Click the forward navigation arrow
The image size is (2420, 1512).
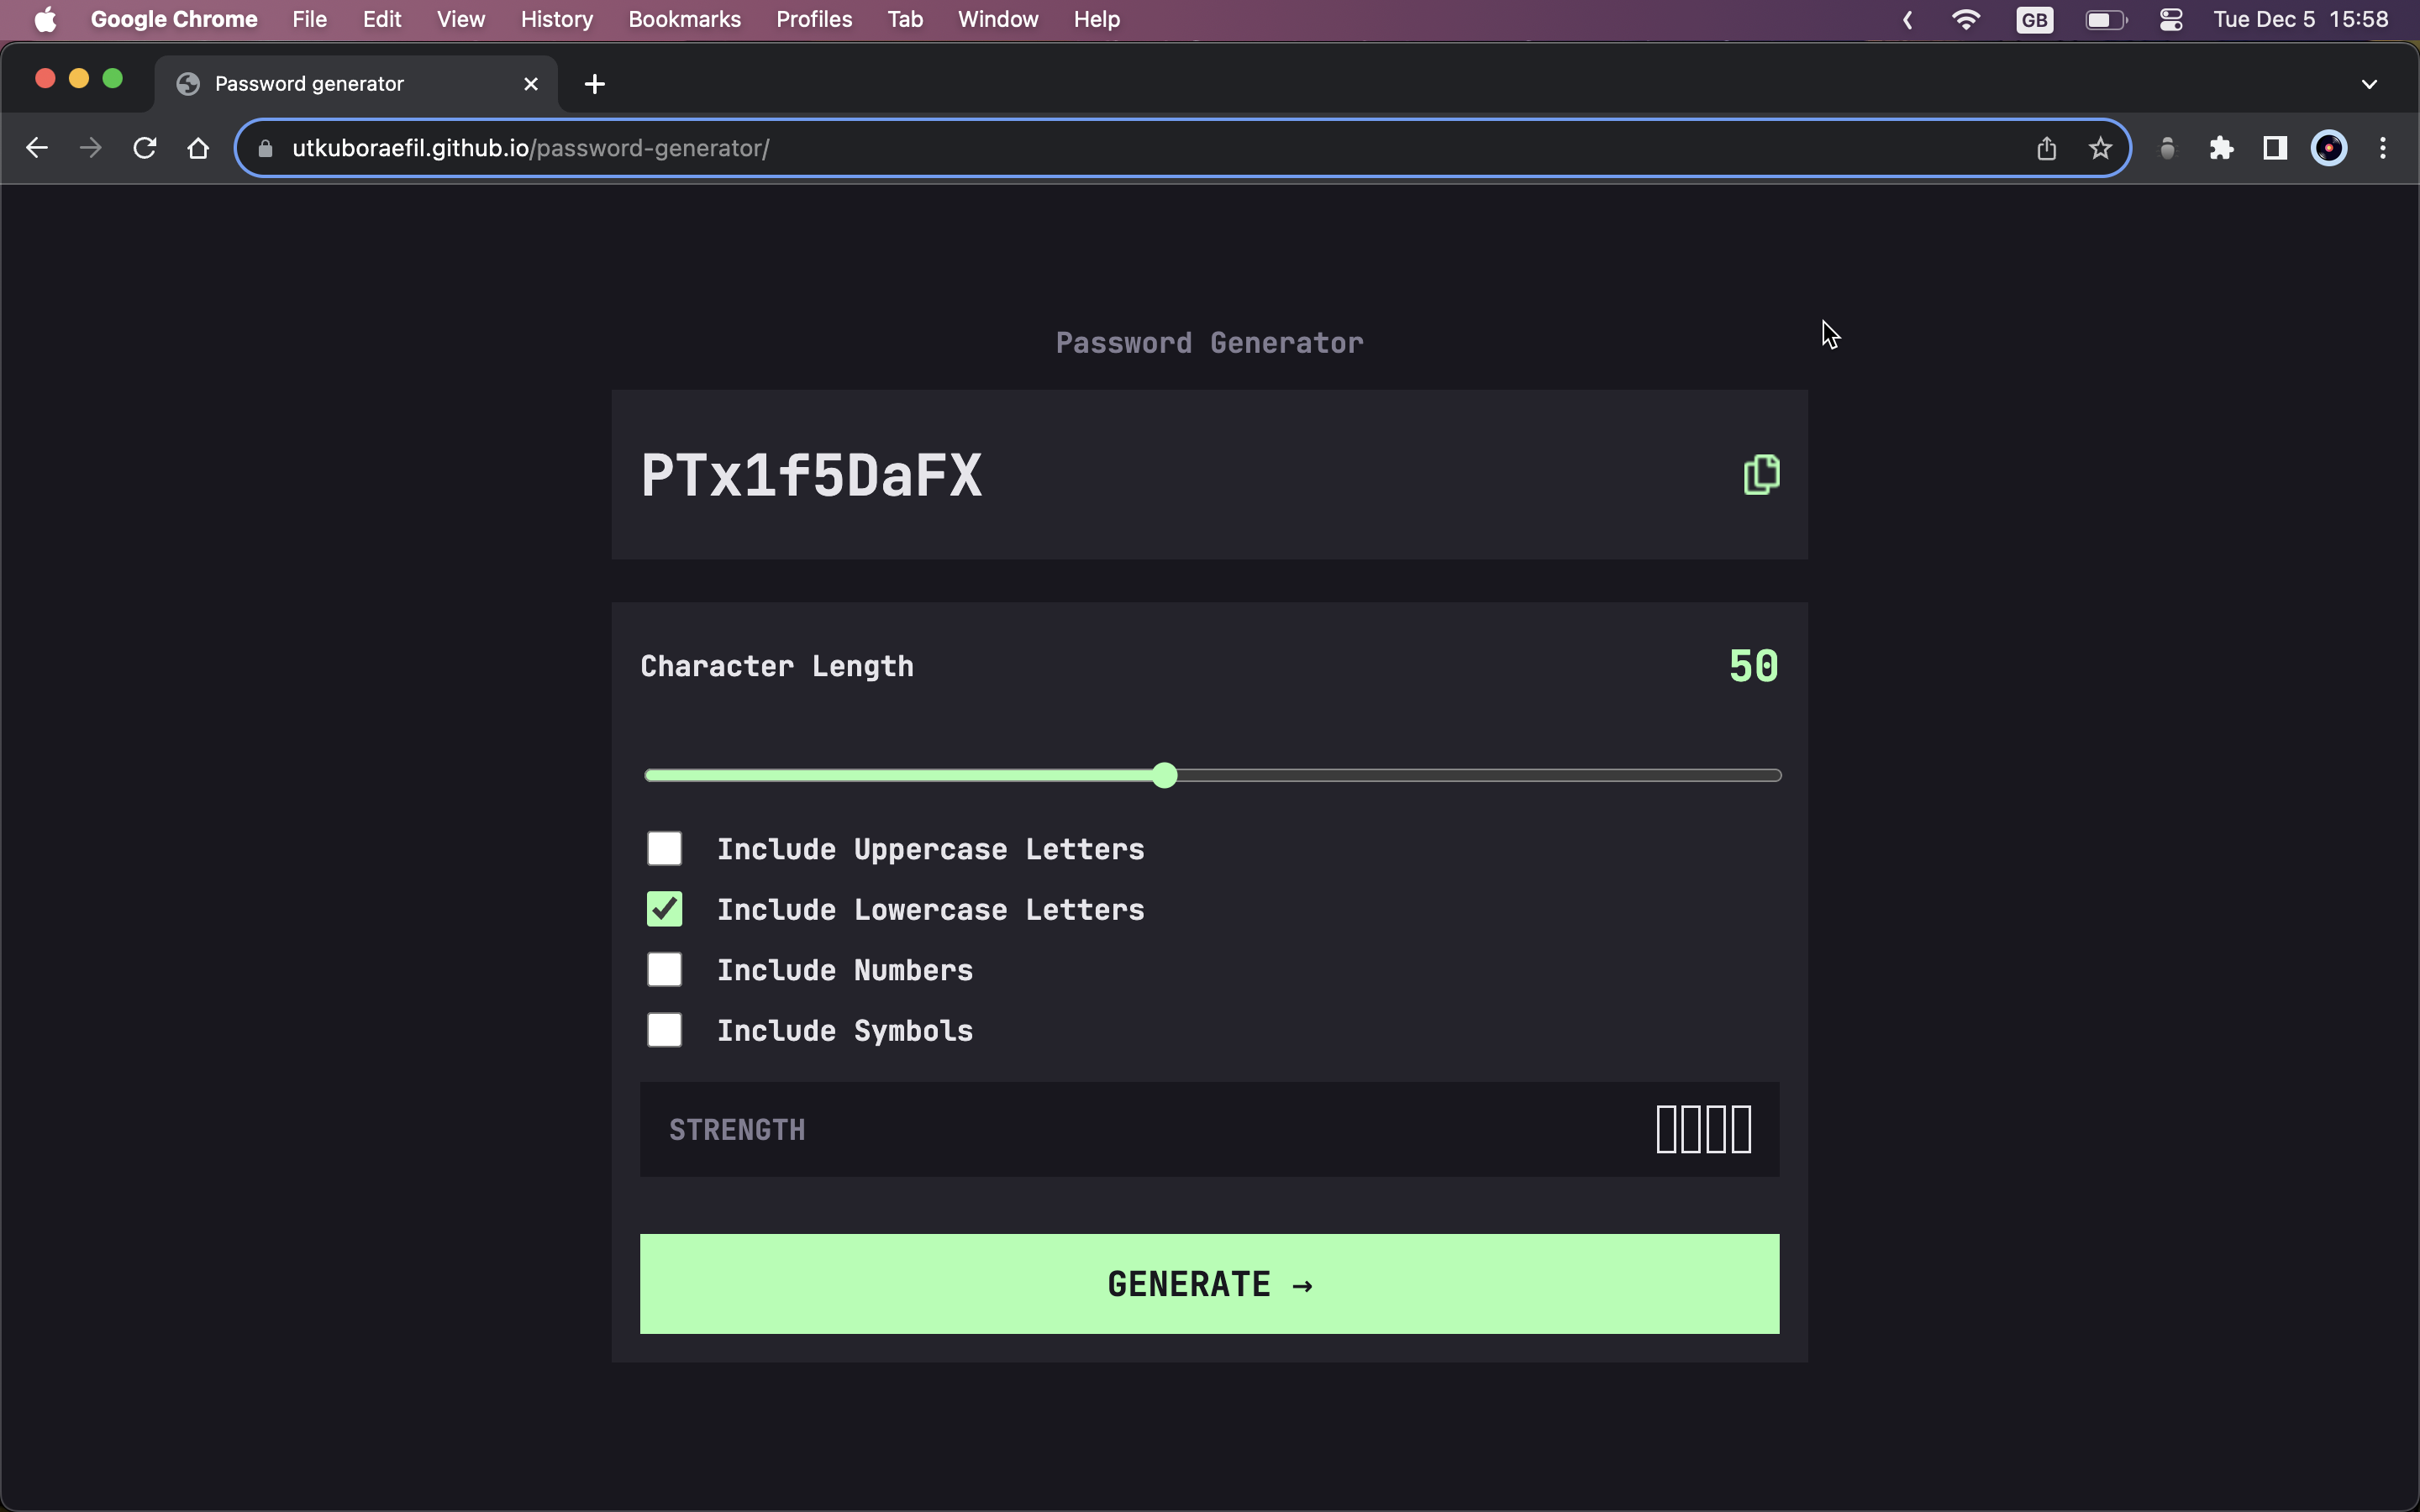click(90, 147)
